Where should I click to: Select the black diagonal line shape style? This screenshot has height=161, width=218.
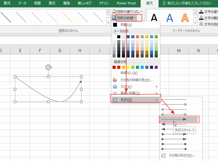pos(6,17)
